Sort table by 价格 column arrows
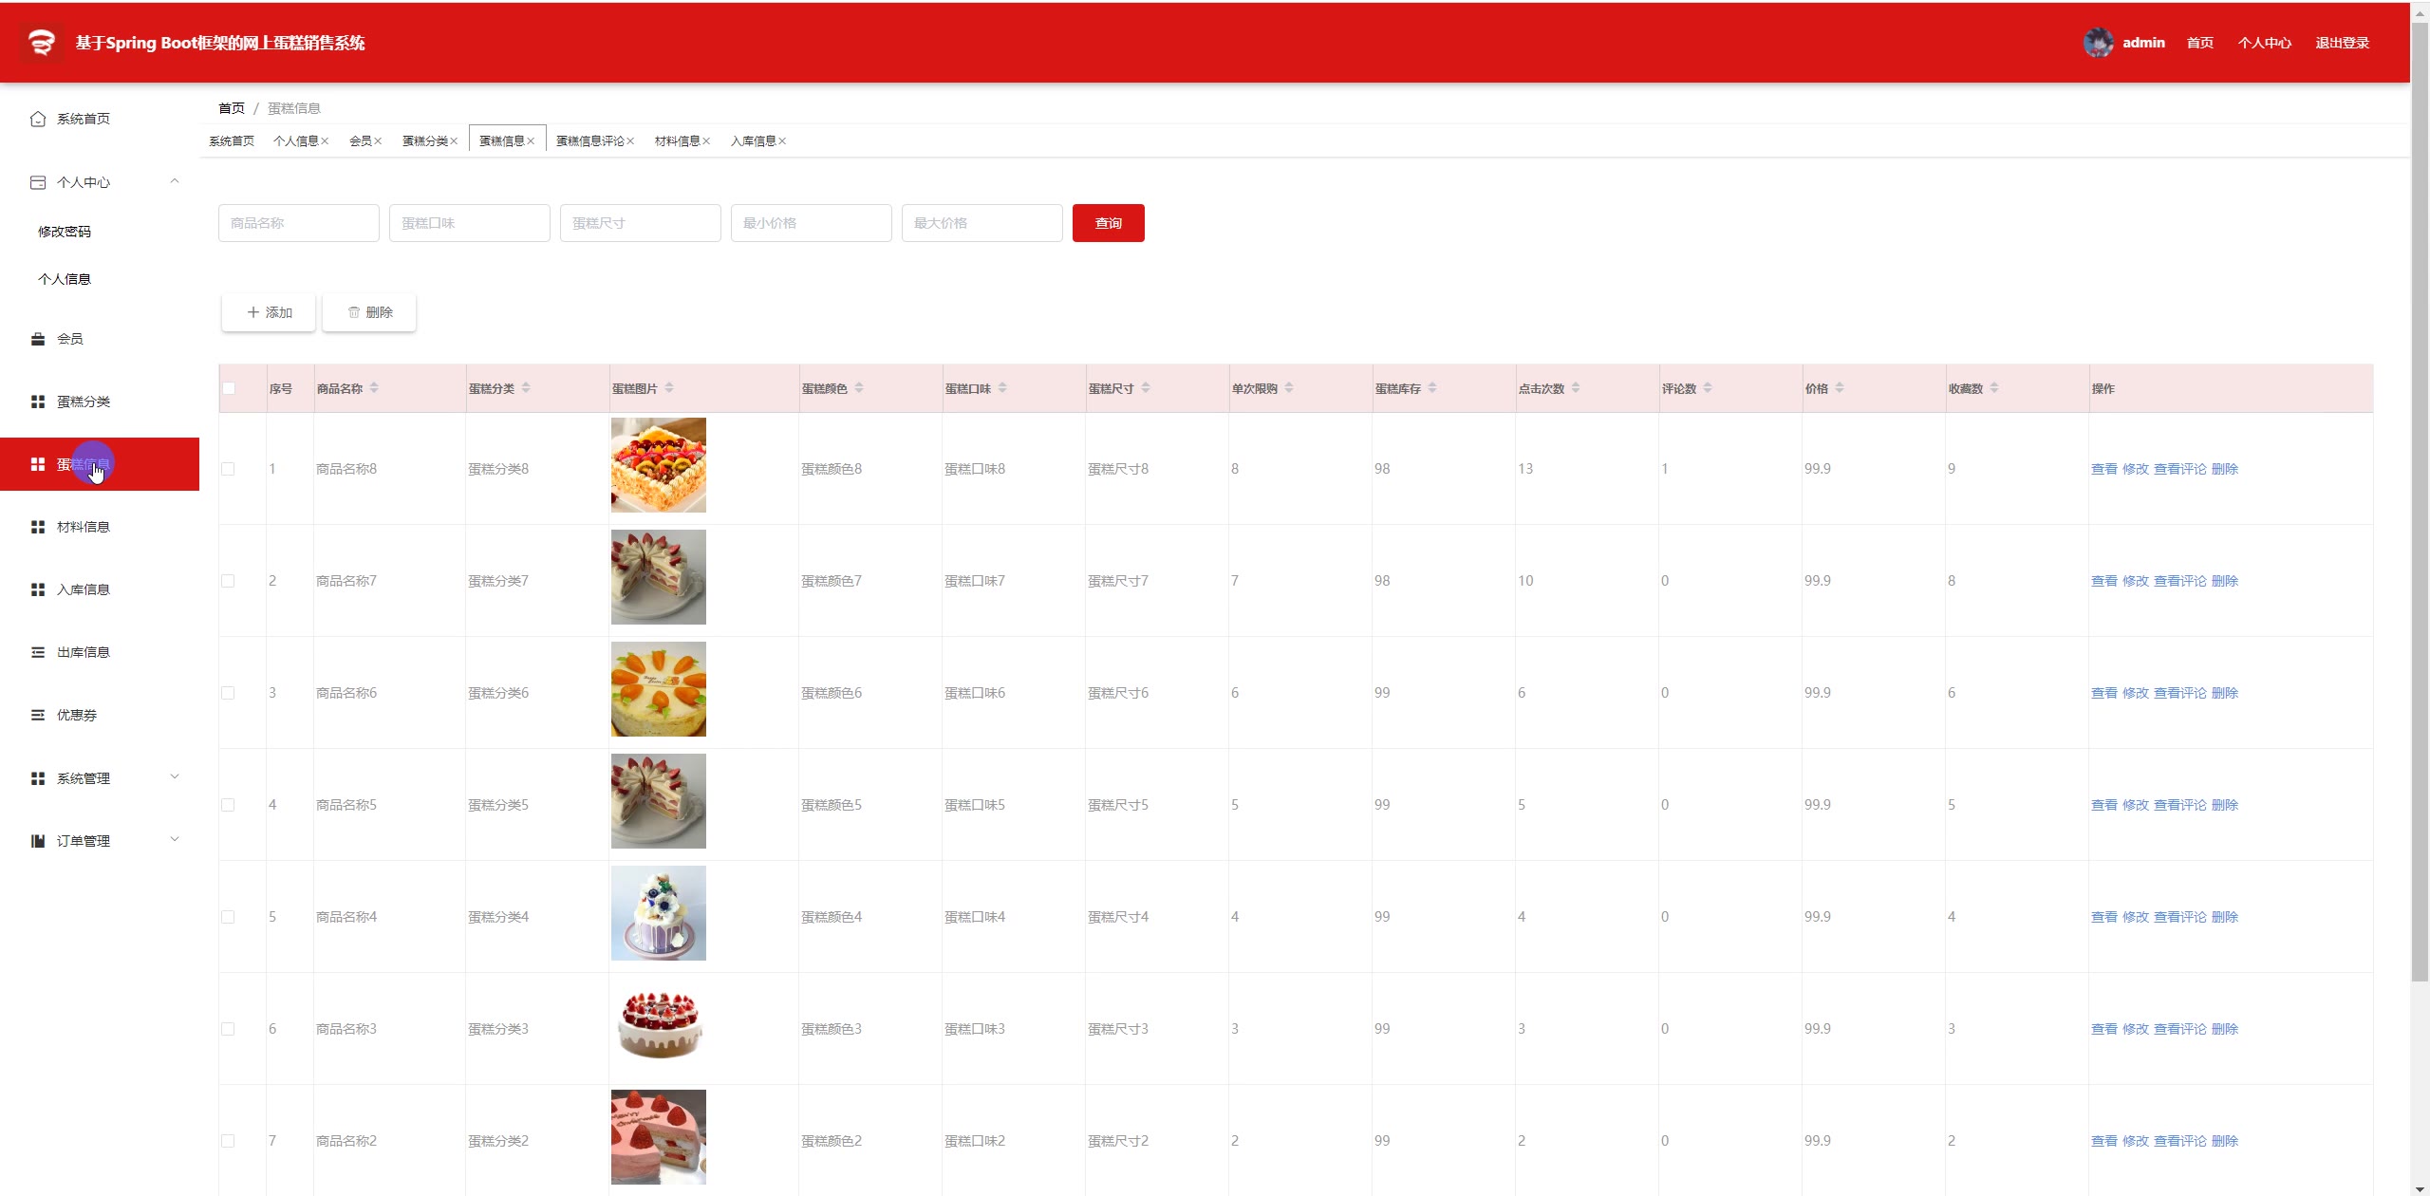Viewport: 2430px width, 1196px height. pos(1840,388)
